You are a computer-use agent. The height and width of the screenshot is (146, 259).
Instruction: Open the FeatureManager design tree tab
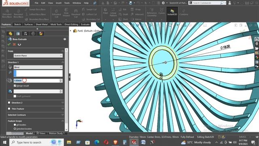pos(11,34)
